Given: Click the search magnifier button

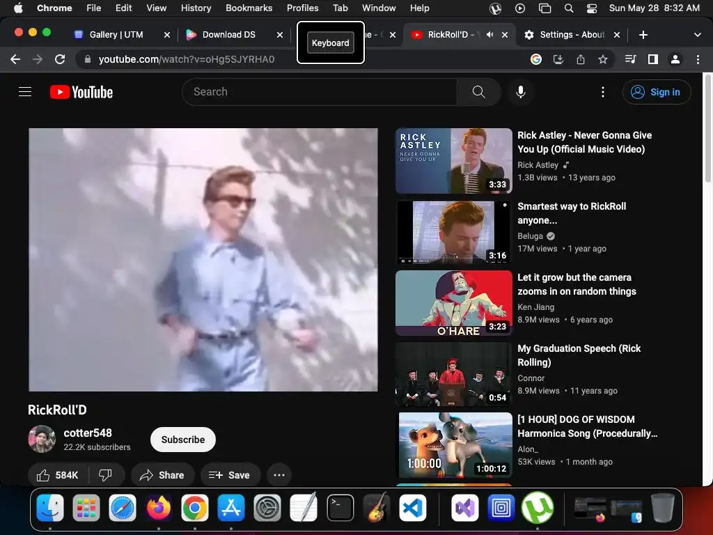Looking at the screenshot, I should (478, 92).
